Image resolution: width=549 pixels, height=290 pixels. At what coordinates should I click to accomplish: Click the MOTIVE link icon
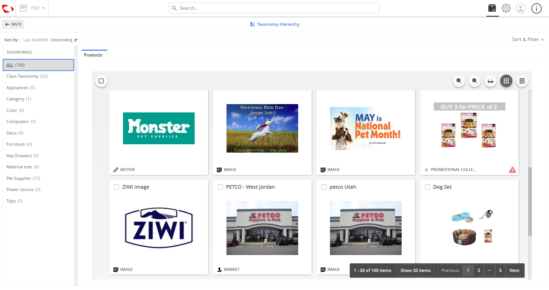click(x=116, y=170)
